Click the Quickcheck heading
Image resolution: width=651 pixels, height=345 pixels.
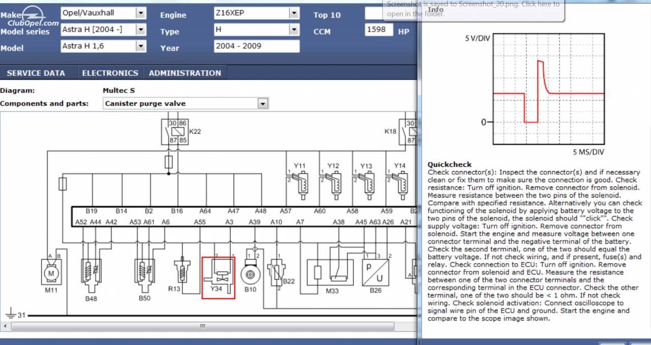click(450, 165)
